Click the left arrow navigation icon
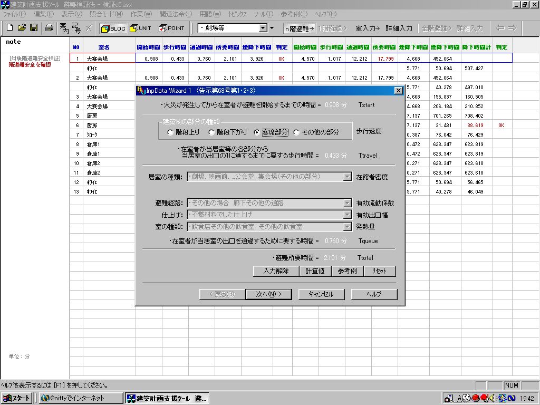 tap(500, 28)
